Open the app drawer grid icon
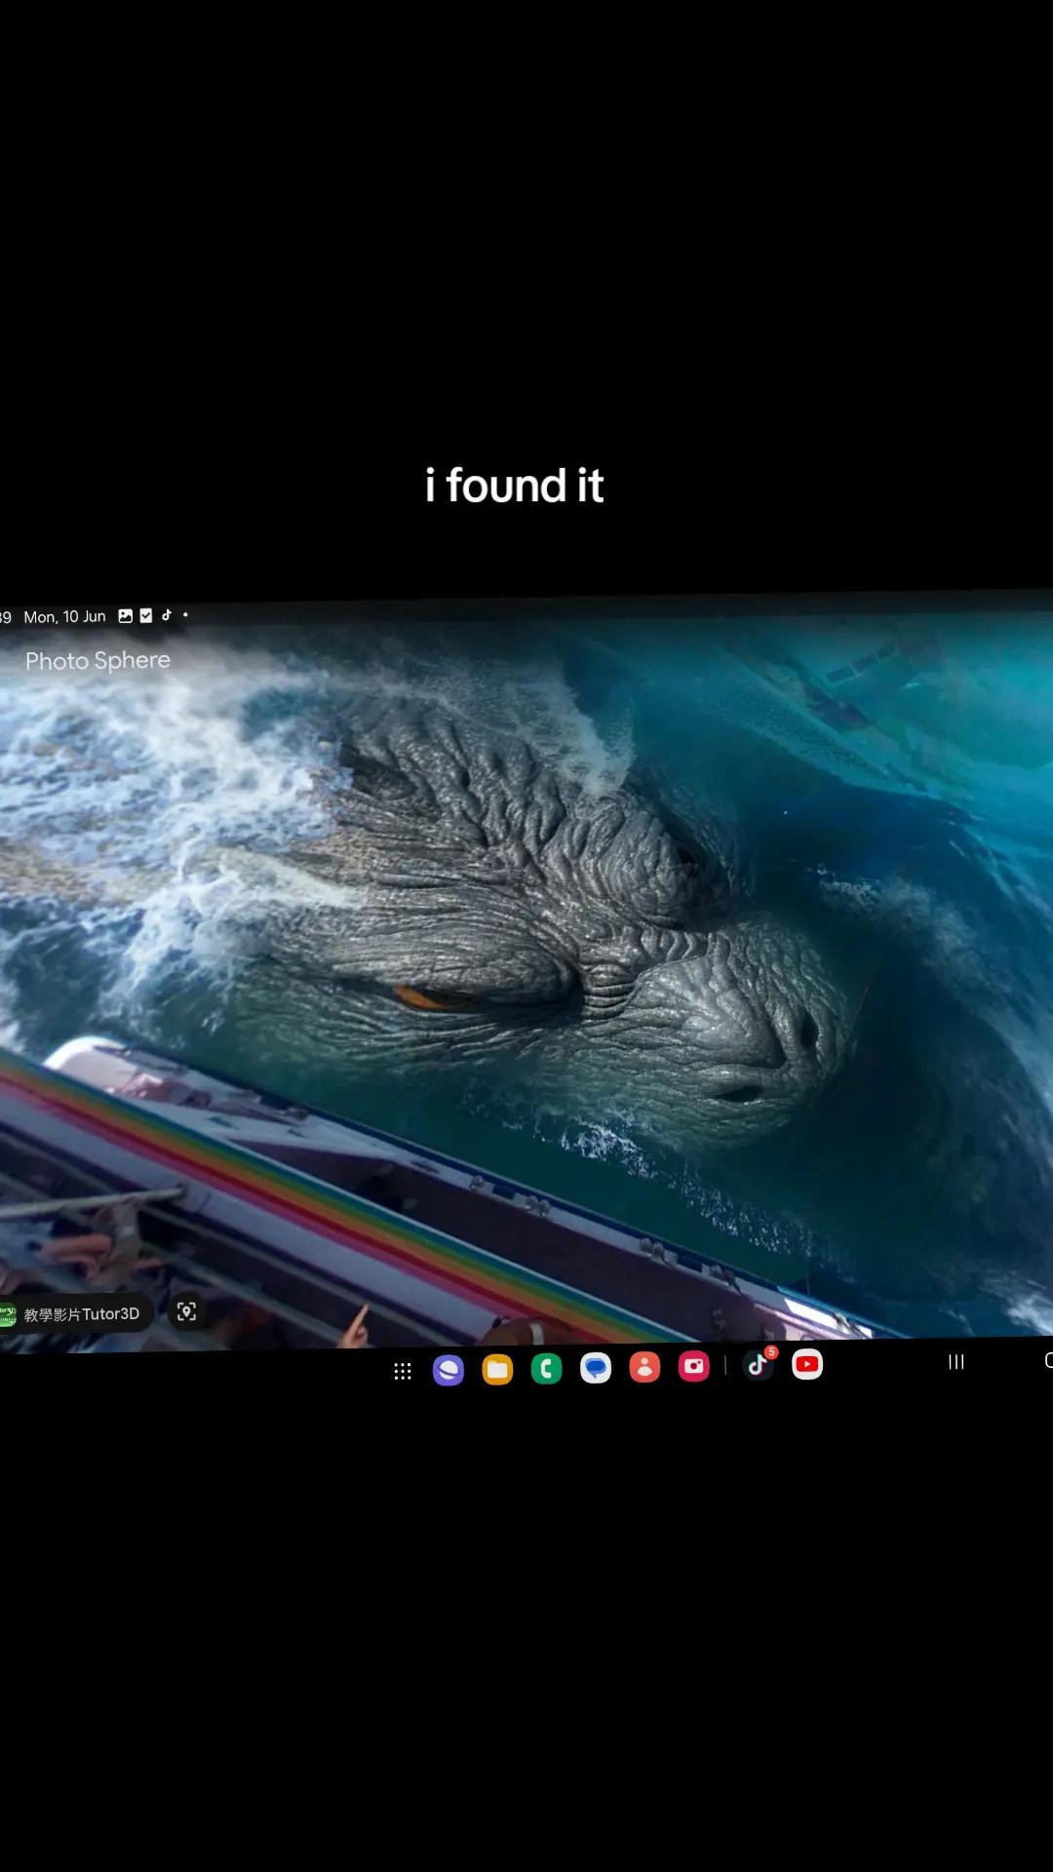 click(403, 1371)
